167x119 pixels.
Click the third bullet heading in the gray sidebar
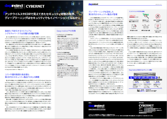[x=65, y=65]
